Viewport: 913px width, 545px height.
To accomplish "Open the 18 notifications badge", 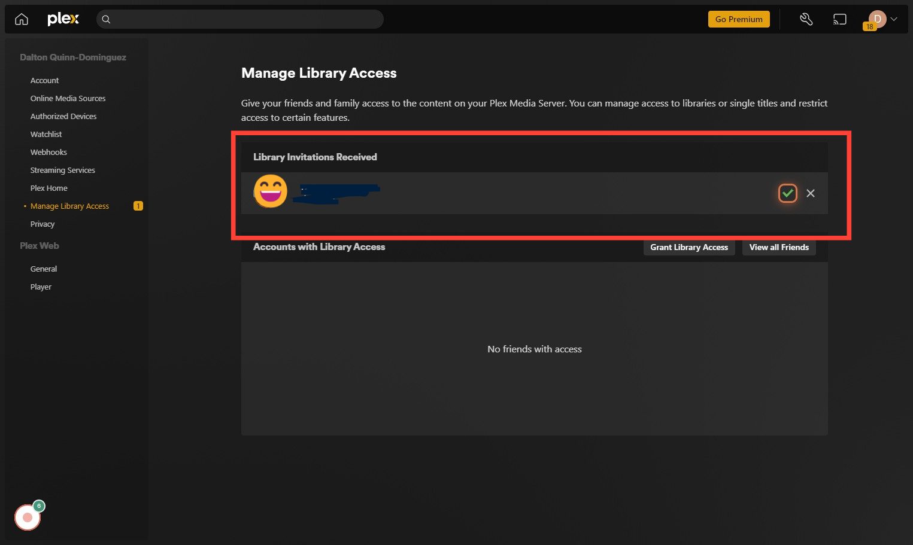I will click(870, 26).
